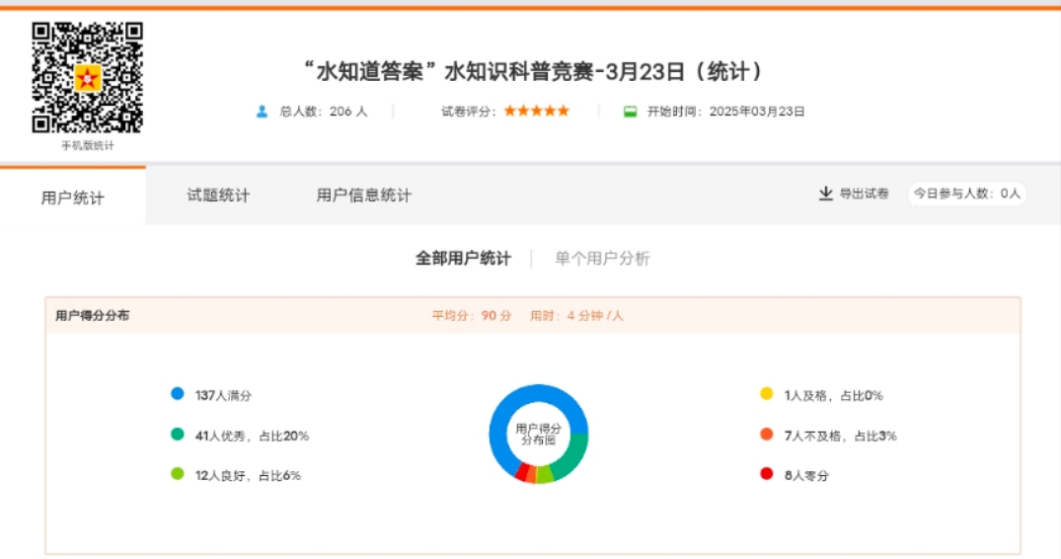Select the 全部用户统计 view

tap(463, 259)
